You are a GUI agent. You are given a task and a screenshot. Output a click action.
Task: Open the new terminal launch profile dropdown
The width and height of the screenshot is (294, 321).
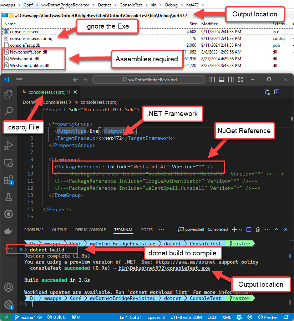click(240, 230)
